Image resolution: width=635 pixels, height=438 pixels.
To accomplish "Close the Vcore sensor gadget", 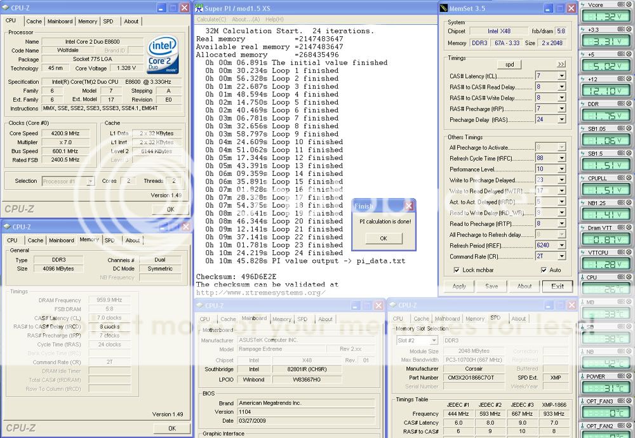I will (x=629, y=4).
